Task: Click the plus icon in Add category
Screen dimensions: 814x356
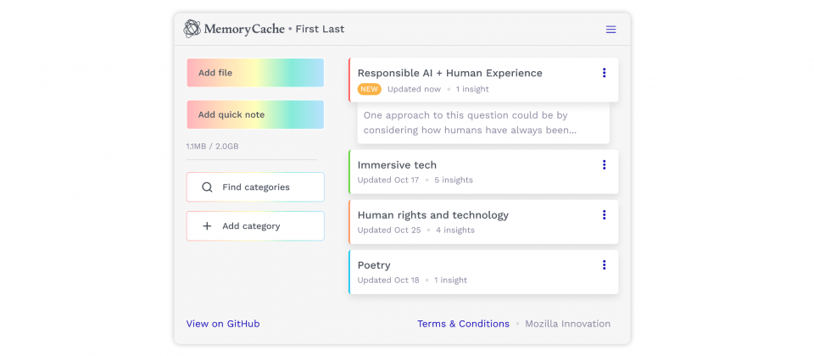Action: coord(207,225)
